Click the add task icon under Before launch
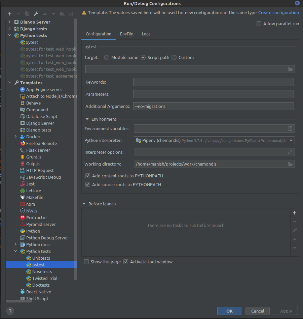Image resolution: width=303 pixels, height=319 pixels. [294, 213]
